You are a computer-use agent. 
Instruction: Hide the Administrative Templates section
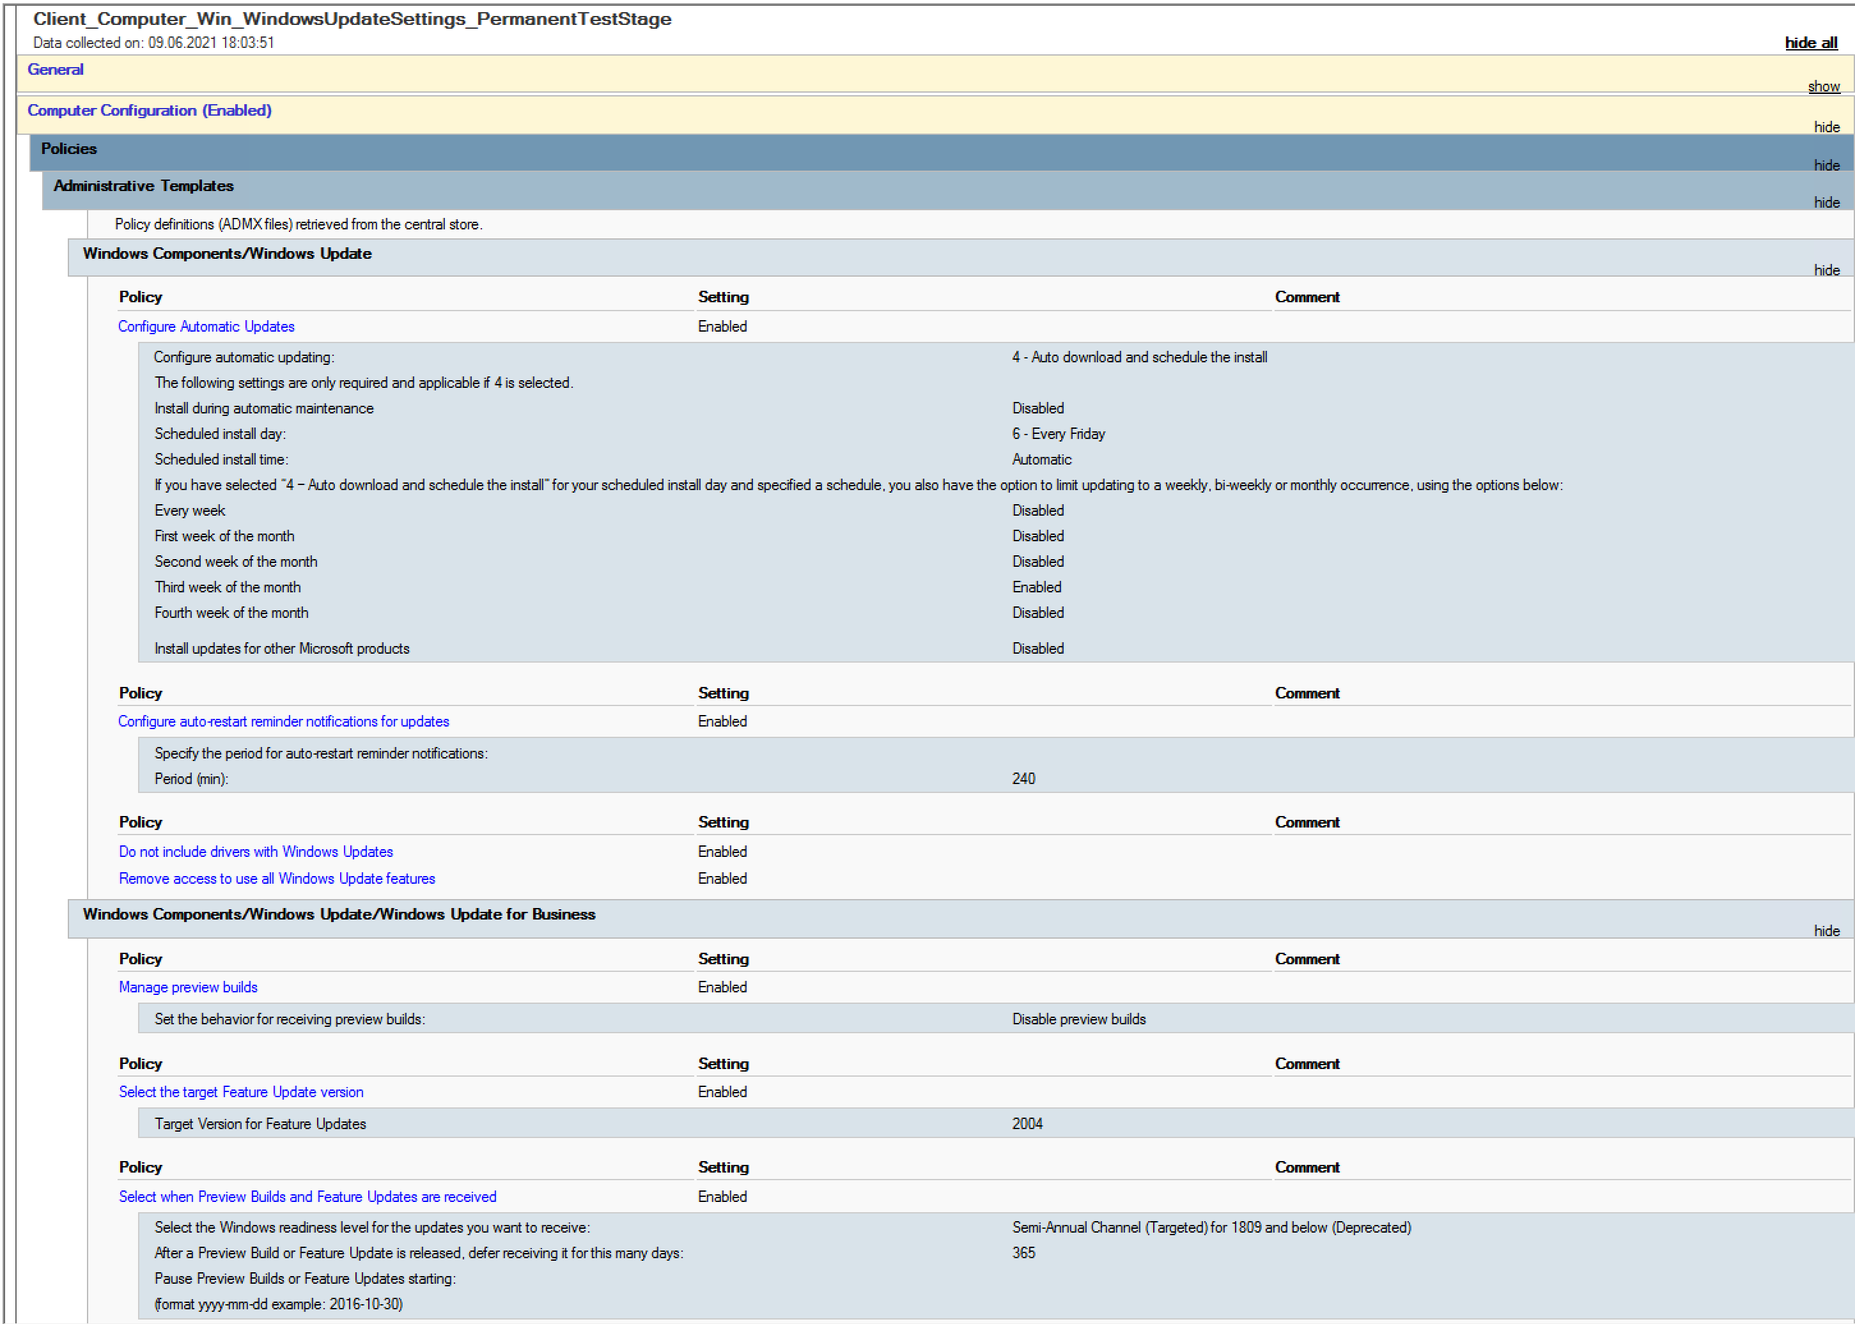pos(1826,202)
